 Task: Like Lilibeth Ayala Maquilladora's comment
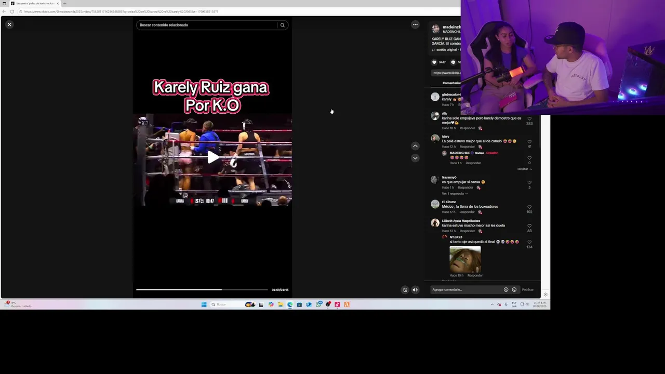point(529,226)
